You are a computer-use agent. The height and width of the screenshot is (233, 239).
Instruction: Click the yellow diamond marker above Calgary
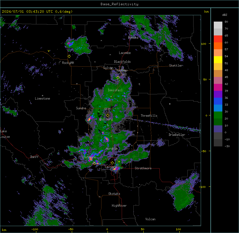[x=112, y=163]
